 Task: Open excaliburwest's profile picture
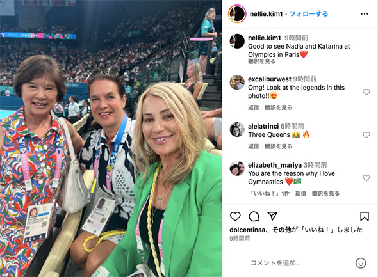pos(237,83)
